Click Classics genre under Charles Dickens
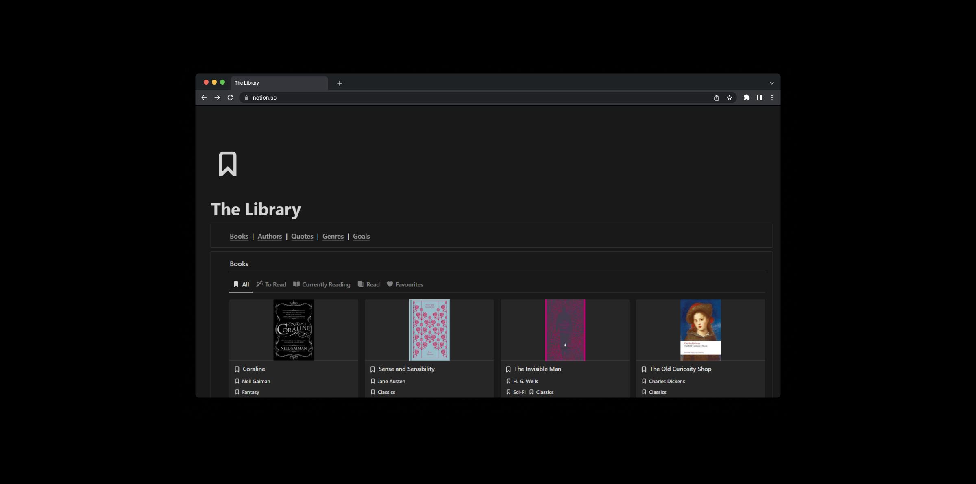 pos(658,392)
